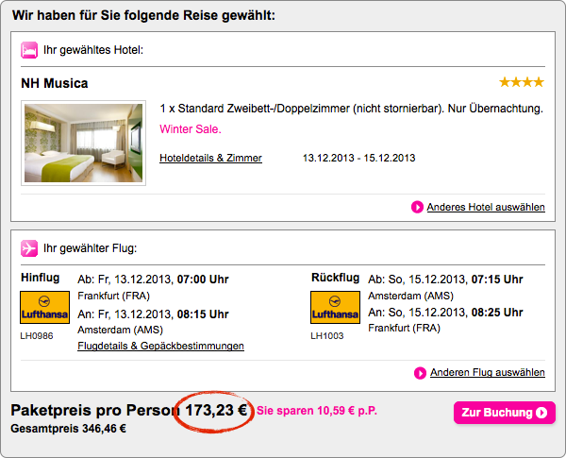Image resolution: width=566 pixels, height=458 pixels.
Task: Click the four-star hotel rating
Action: pyautogui.click(x=522, y=83)
